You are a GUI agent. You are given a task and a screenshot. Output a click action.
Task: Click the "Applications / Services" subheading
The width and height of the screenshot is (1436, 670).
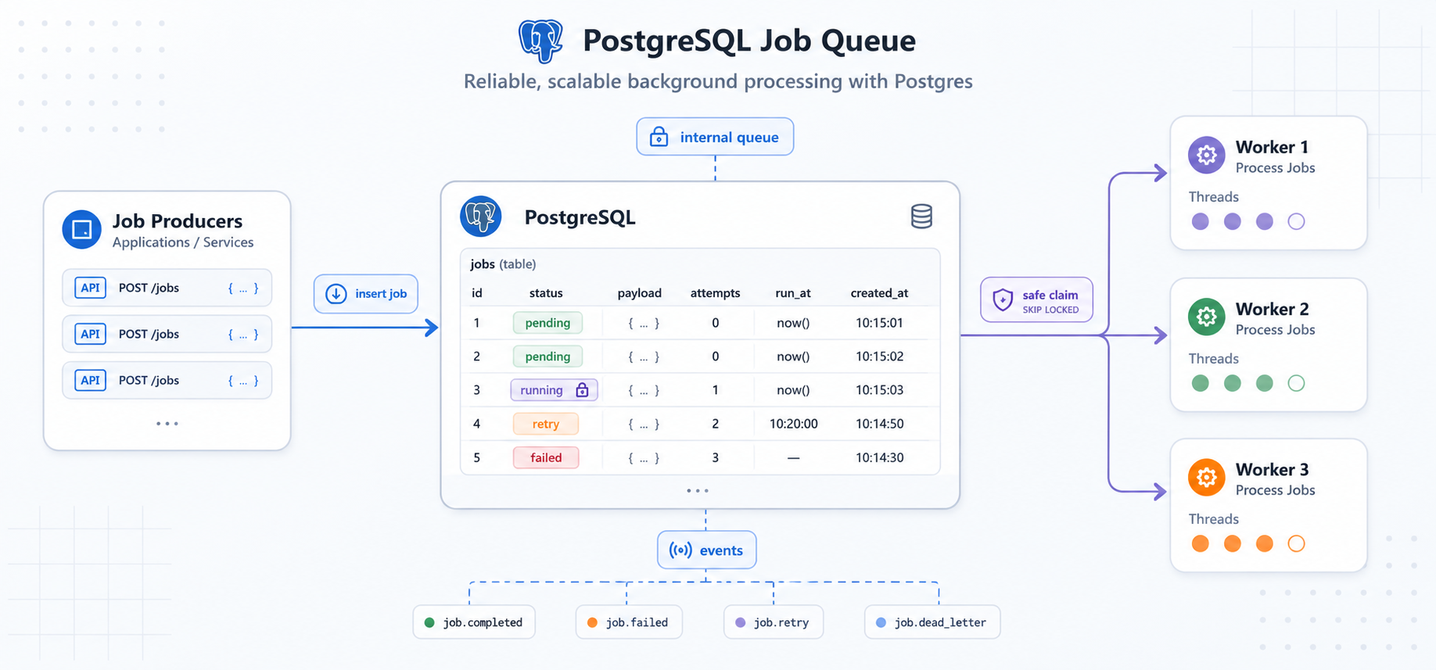(183, 242)
